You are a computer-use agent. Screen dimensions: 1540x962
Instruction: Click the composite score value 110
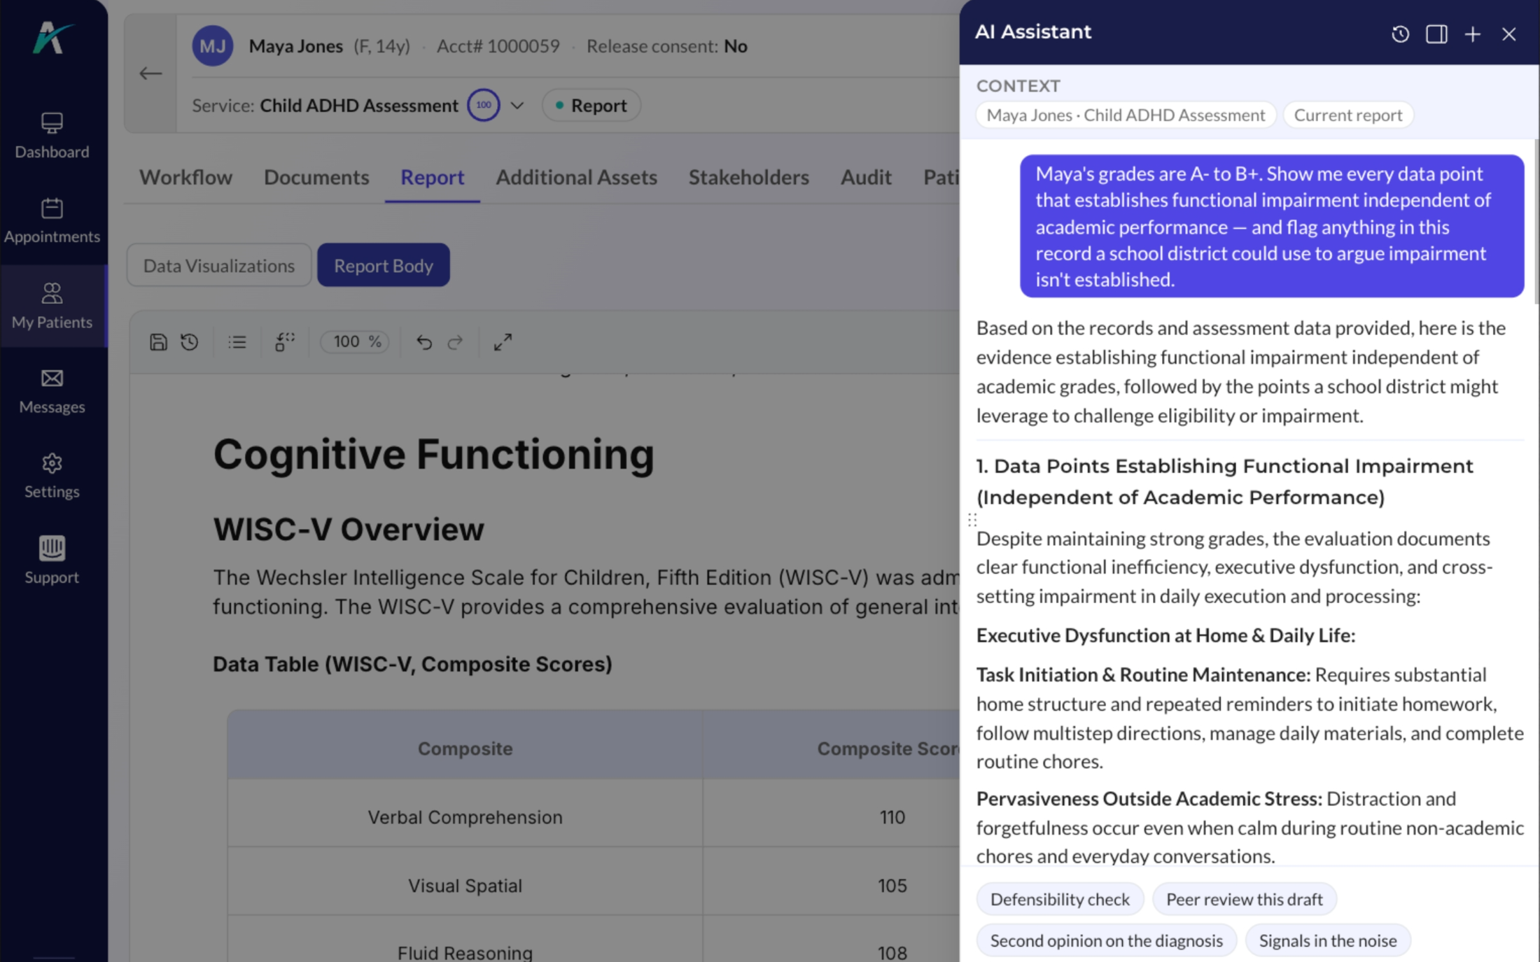click(x=892, y=816)
